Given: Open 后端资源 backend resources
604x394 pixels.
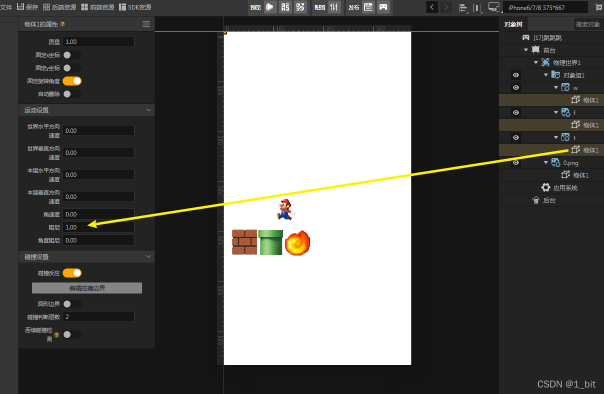Looking at the screenshot, I should tap(60, 7).
